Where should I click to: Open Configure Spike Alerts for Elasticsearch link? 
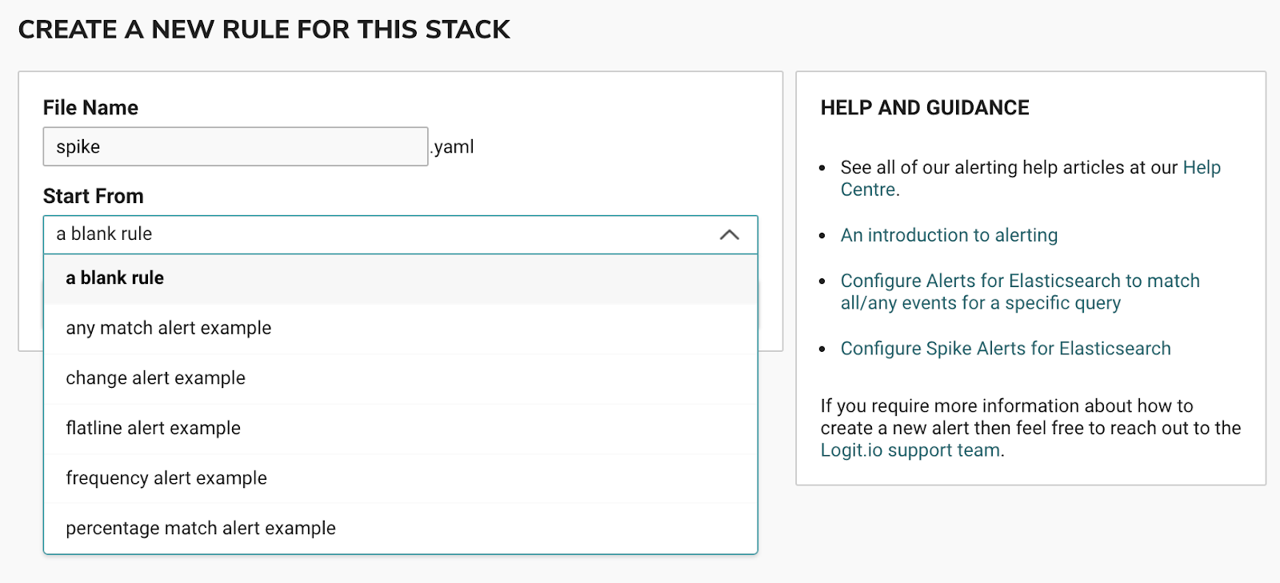coord(1006,349)
